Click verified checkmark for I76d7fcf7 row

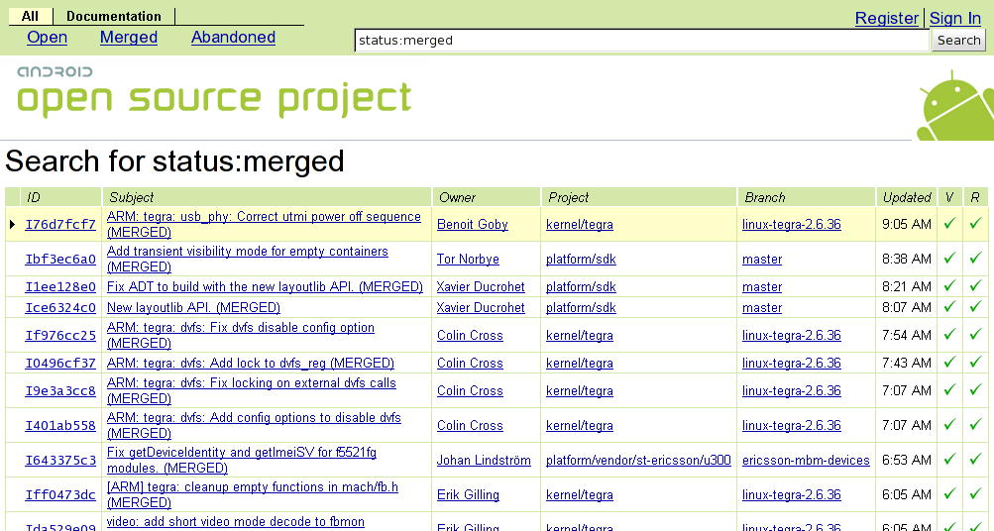[x=949, y=223]
